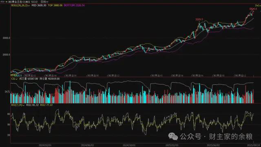Click the 3509.9 high price label
Image resolution: width=261 pixels, height=147 pixels.
click(199, 20)
